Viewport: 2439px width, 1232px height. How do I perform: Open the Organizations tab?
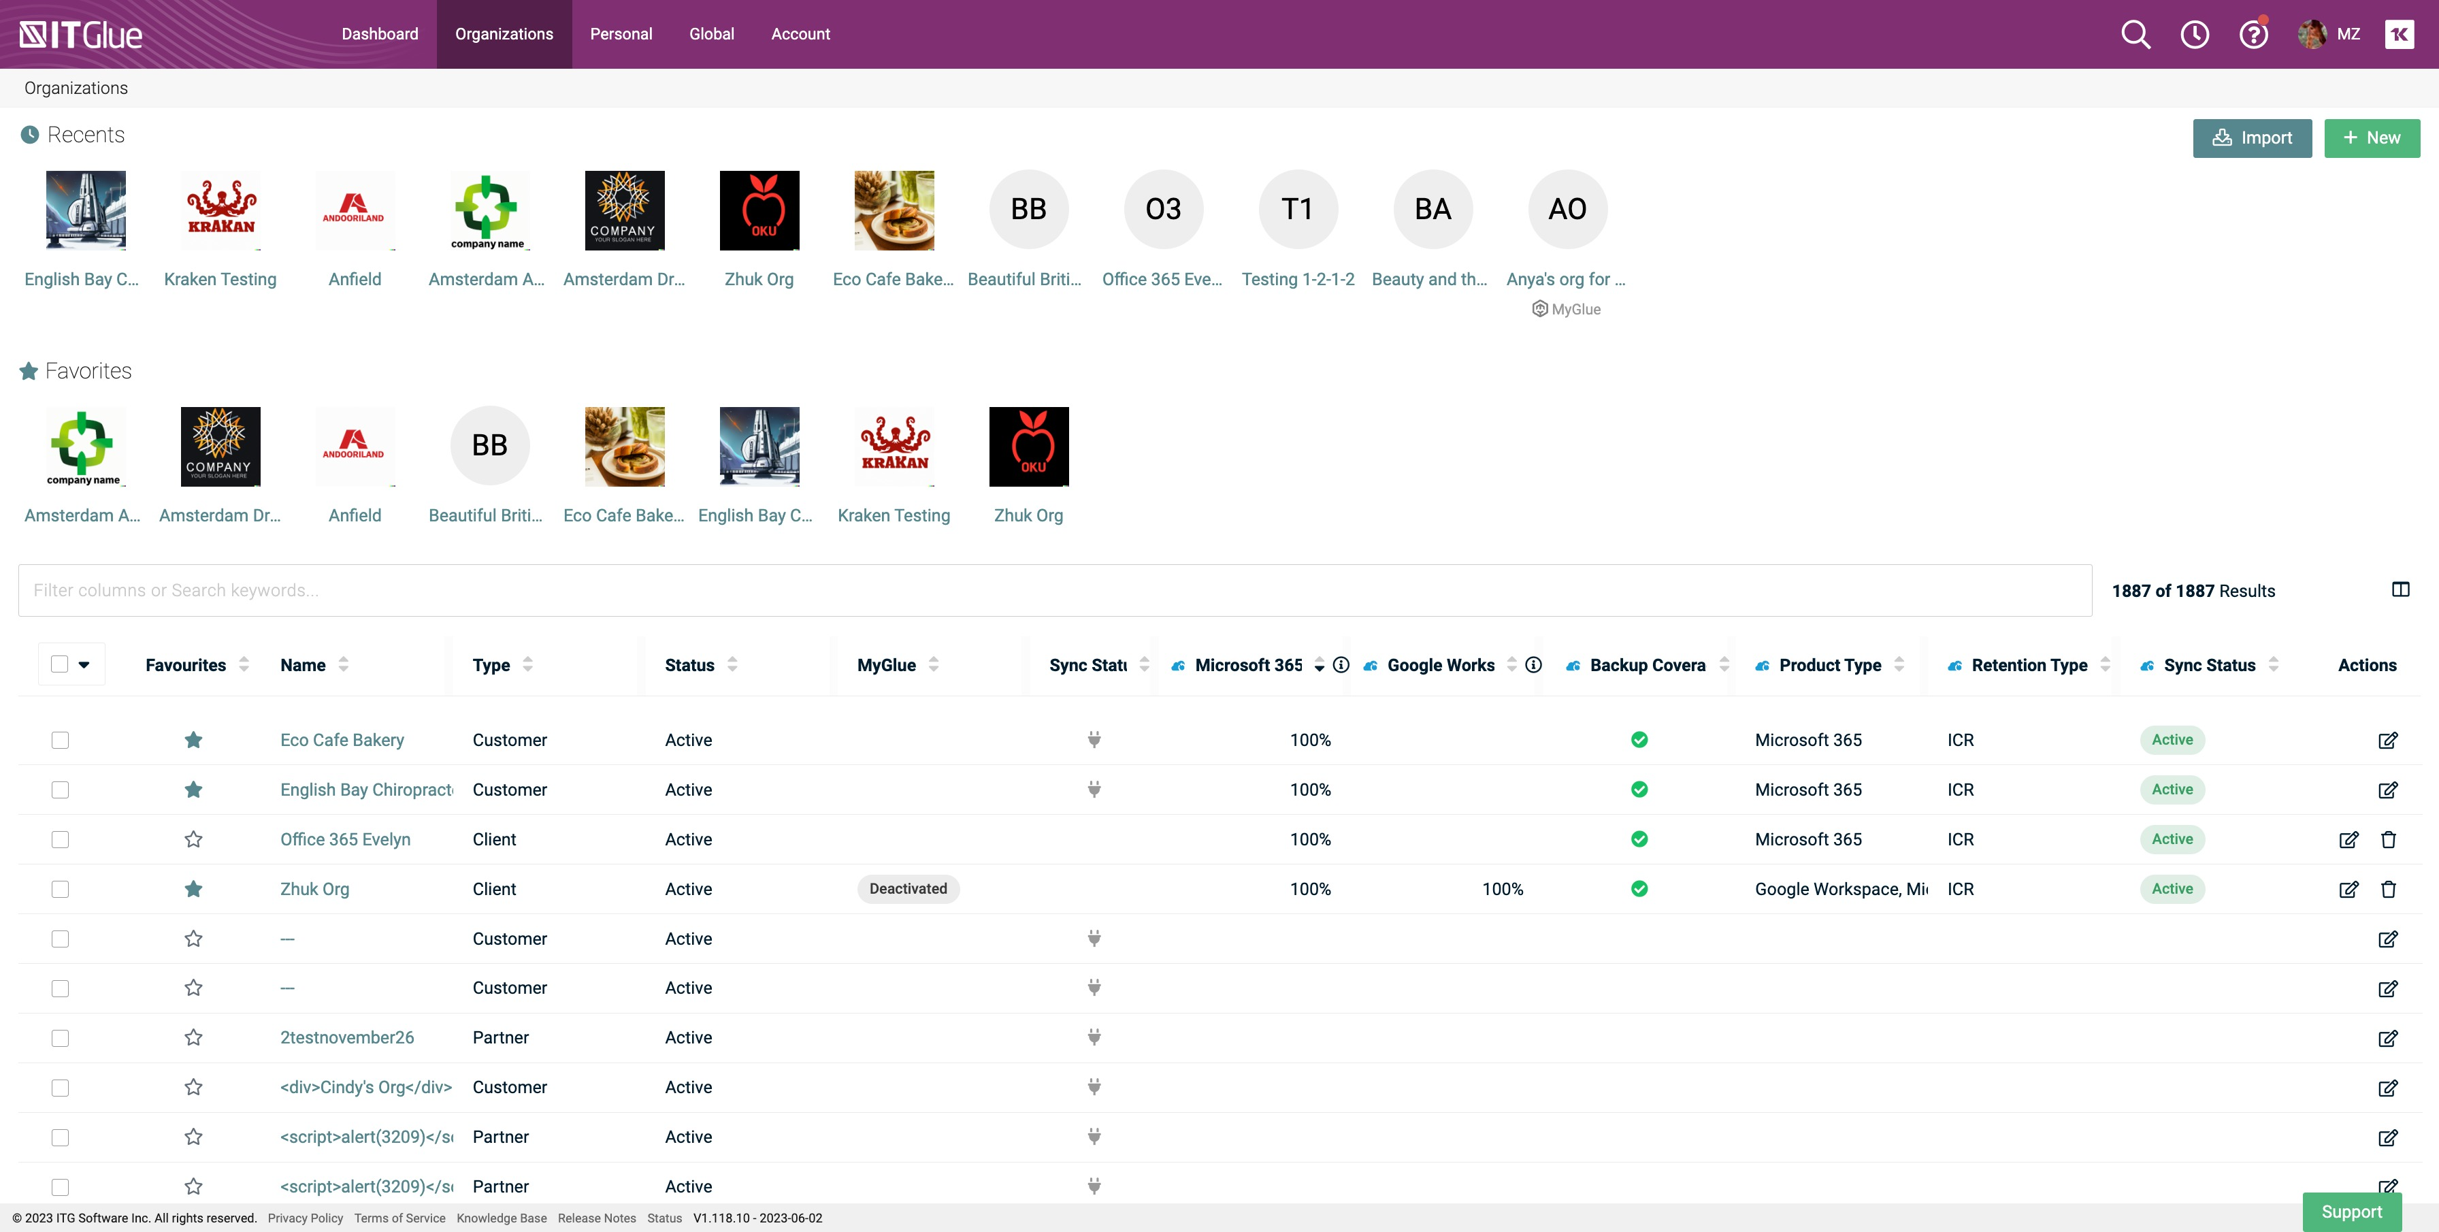(504, 34)
